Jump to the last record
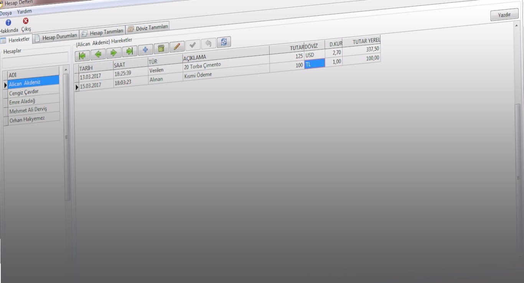Viewport: 524px width, 283px height. tap(130, 51)
